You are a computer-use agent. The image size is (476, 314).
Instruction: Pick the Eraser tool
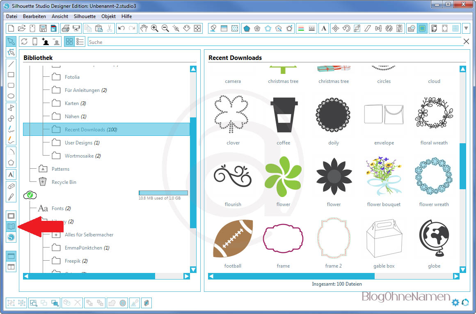click(11, 186)
